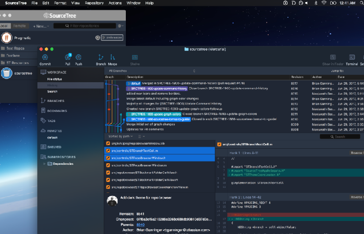Viewport: 364px width, 234px height.
Task: Open the Help menu
Action: (x=150, y=3)
